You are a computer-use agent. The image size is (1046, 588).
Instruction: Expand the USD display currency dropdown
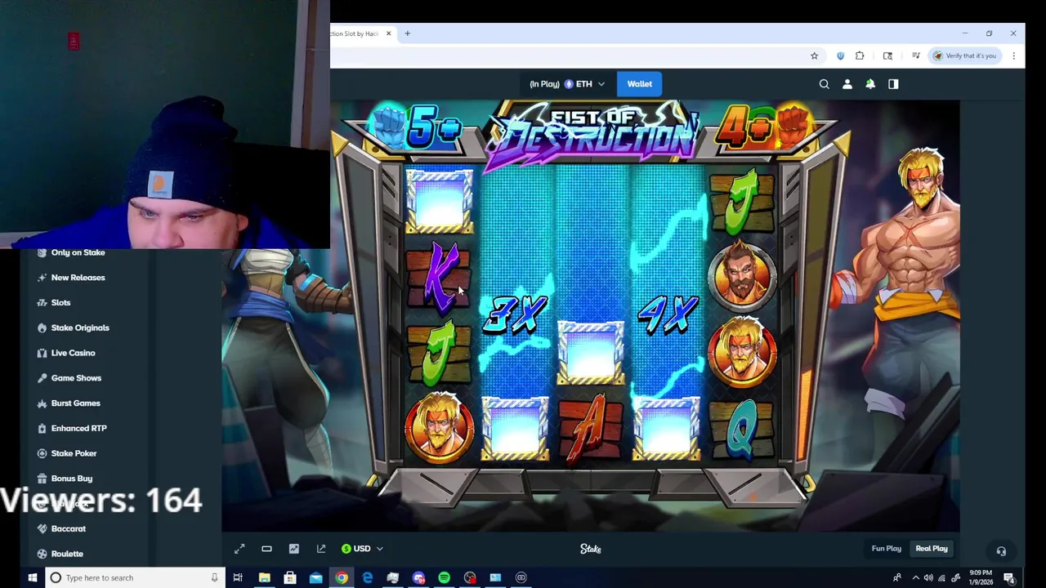click(x=362, y=549)
